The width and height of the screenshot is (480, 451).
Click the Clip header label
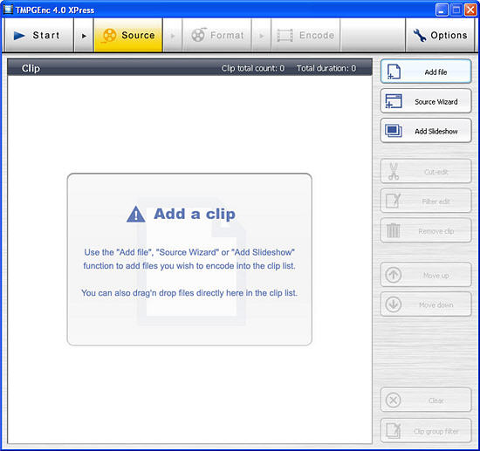click(31, 68)
